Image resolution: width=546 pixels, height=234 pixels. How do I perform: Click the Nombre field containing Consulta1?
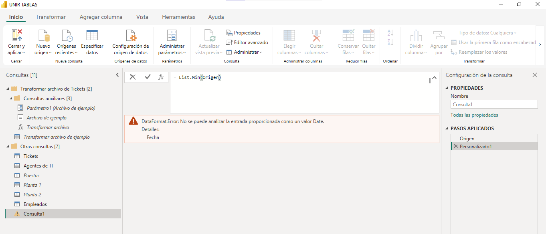click(494, 105)
